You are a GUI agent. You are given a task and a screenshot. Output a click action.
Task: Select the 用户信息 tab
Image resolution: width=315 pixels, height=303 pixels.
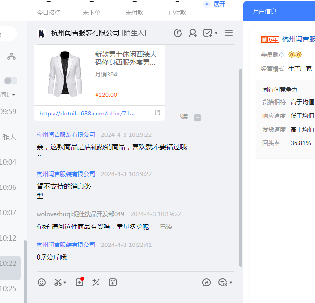click(x=265, y=11)
